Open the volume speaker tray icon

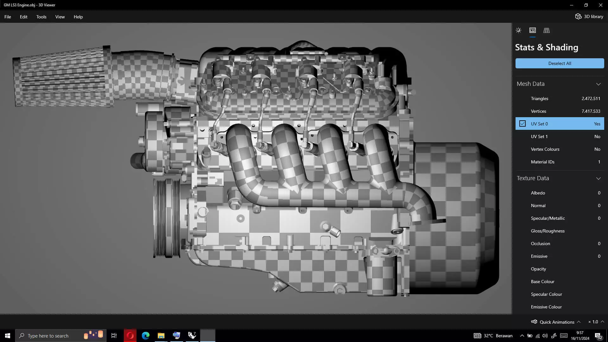click(x=545, y=336)
